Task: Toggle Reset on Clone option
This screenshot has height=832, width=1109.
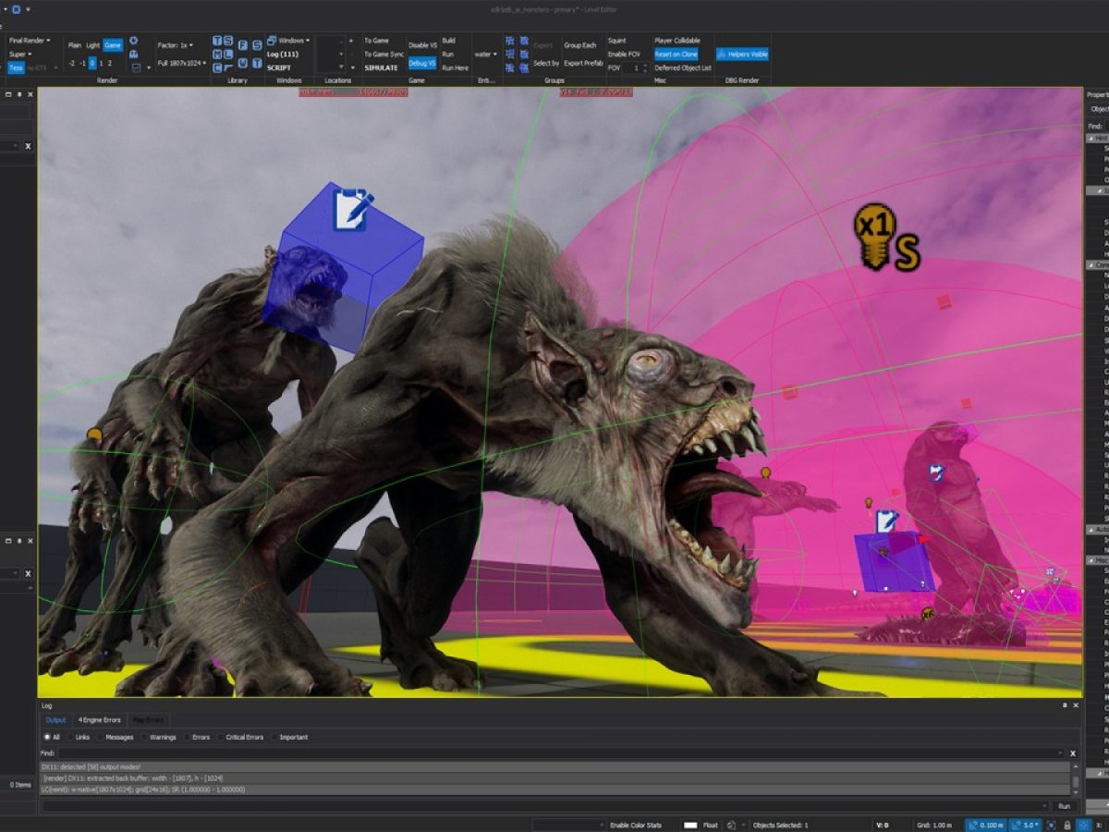Action: (x=676, y=55)
